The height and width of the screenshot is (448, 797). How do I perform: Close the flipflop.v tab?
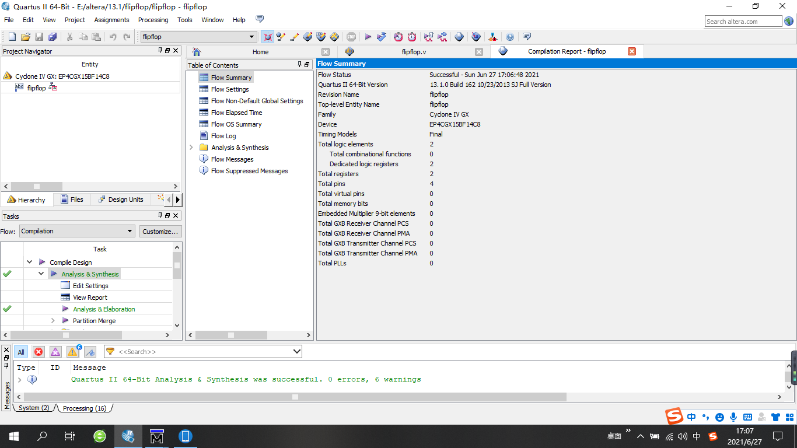coord(479,52)
